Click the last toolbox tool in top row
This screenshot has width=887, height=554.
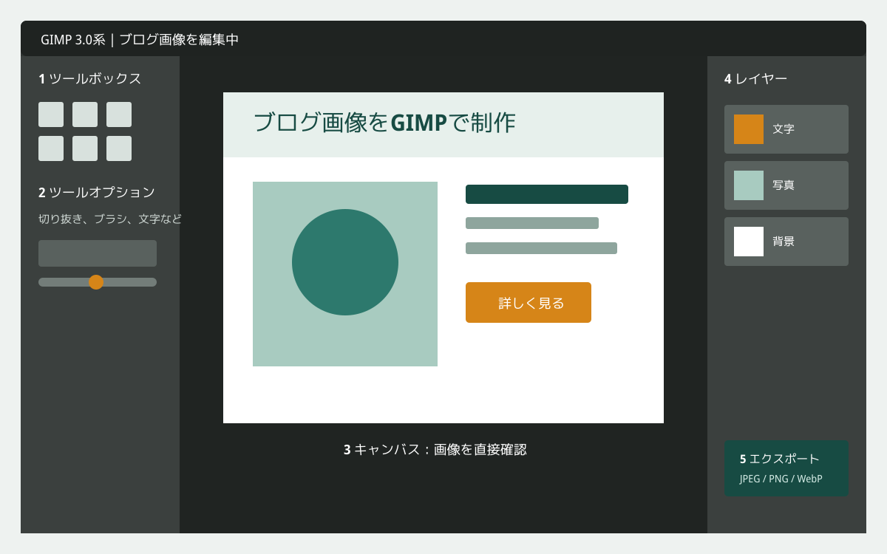(x=119, y=114)
